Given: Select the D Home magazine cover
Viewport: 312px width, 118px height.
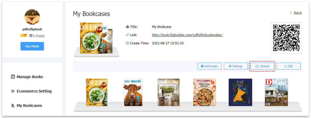Looking at the screenshot, I should pyautogui.click(x=276, y=92).
